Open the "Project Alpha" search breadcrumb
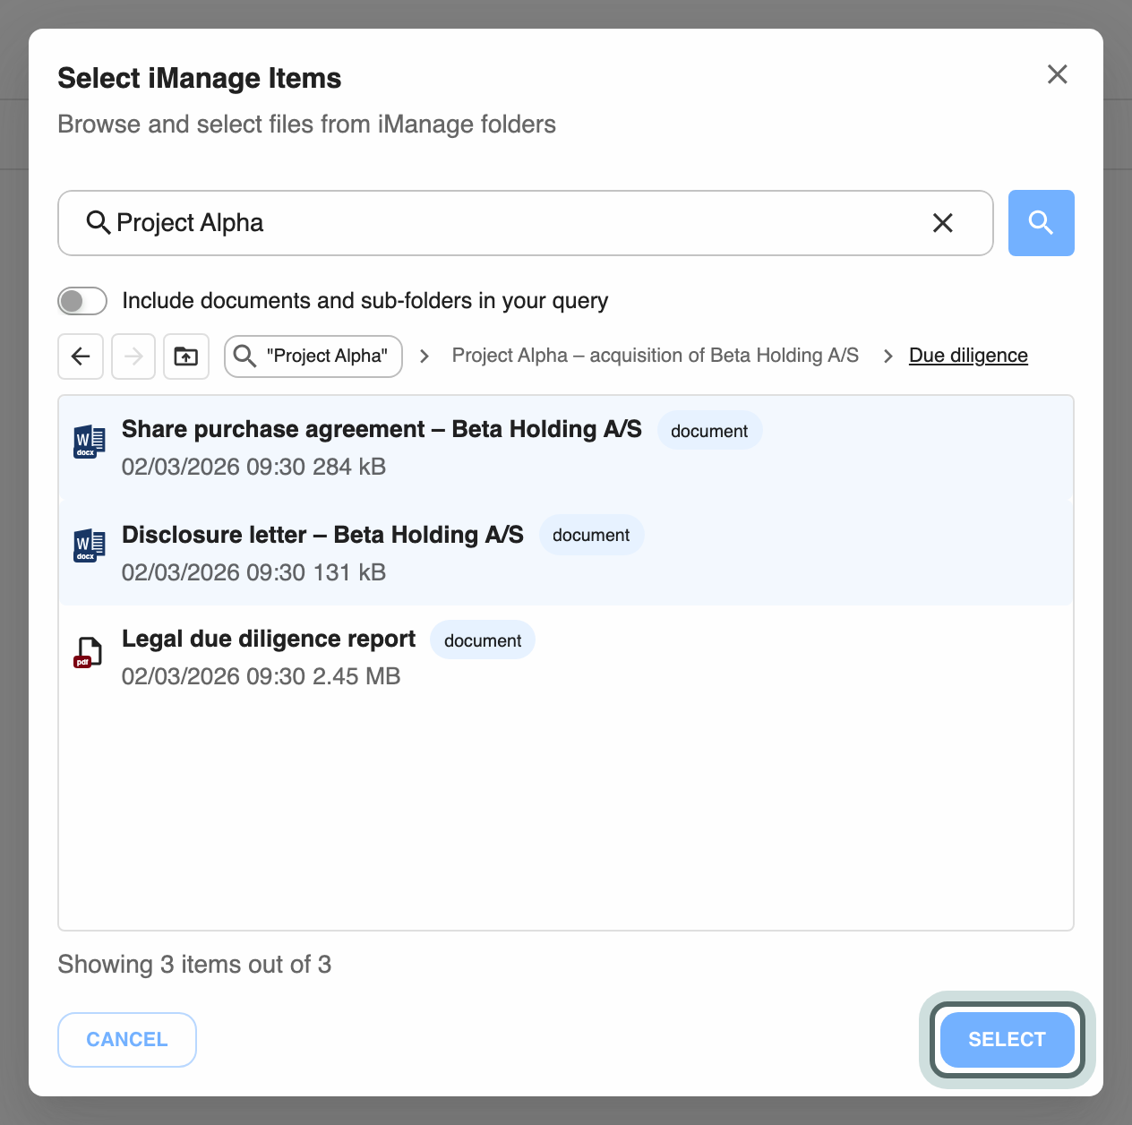 coord(313,356)
